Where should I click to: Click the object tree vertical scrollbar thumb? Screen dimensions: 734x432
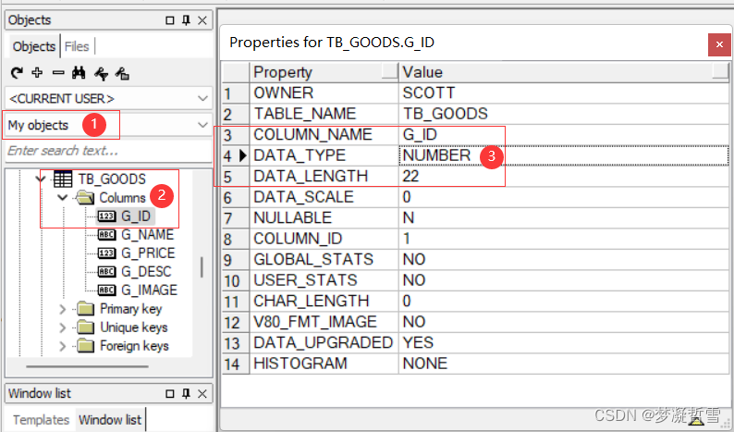(202, 267)
